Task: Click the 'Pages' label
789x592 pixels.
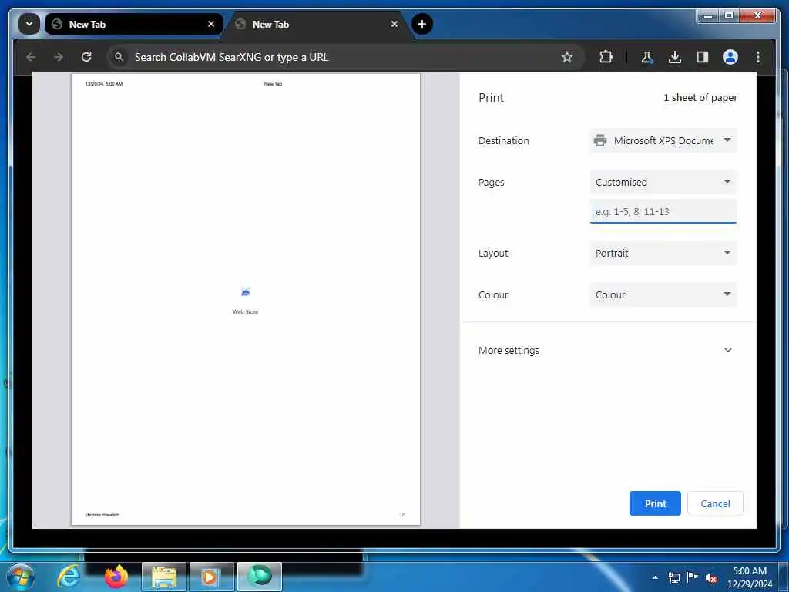Action: (x=491, y=183)
